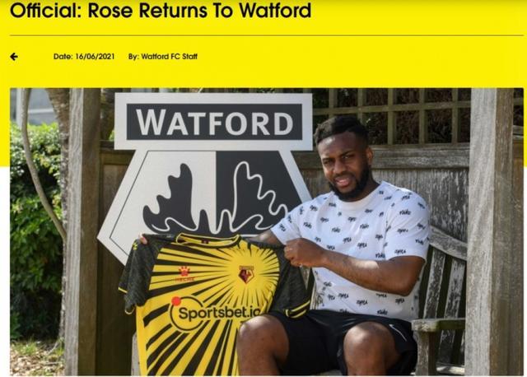Click the Sportsbet.io sponsor logo on shirt

tap(215, 313)
